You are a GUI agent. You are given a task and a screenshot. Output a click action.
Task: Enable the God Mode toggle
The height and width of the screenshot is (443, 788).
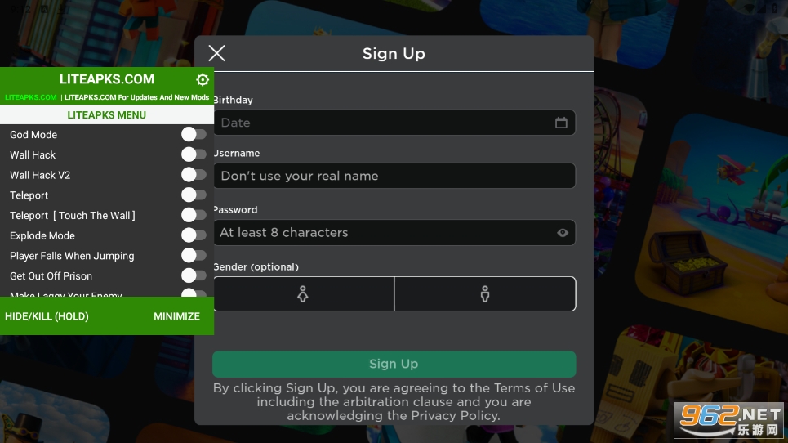194,134
